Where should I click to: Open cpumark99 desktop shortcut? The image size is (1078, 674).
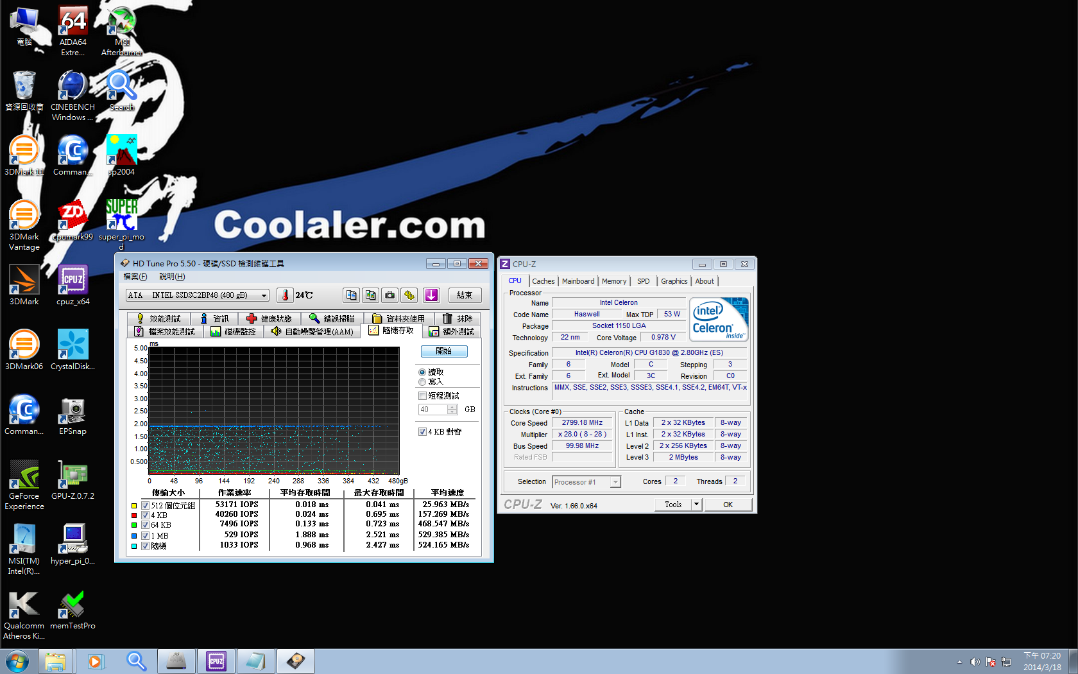(x=73, y=220)
